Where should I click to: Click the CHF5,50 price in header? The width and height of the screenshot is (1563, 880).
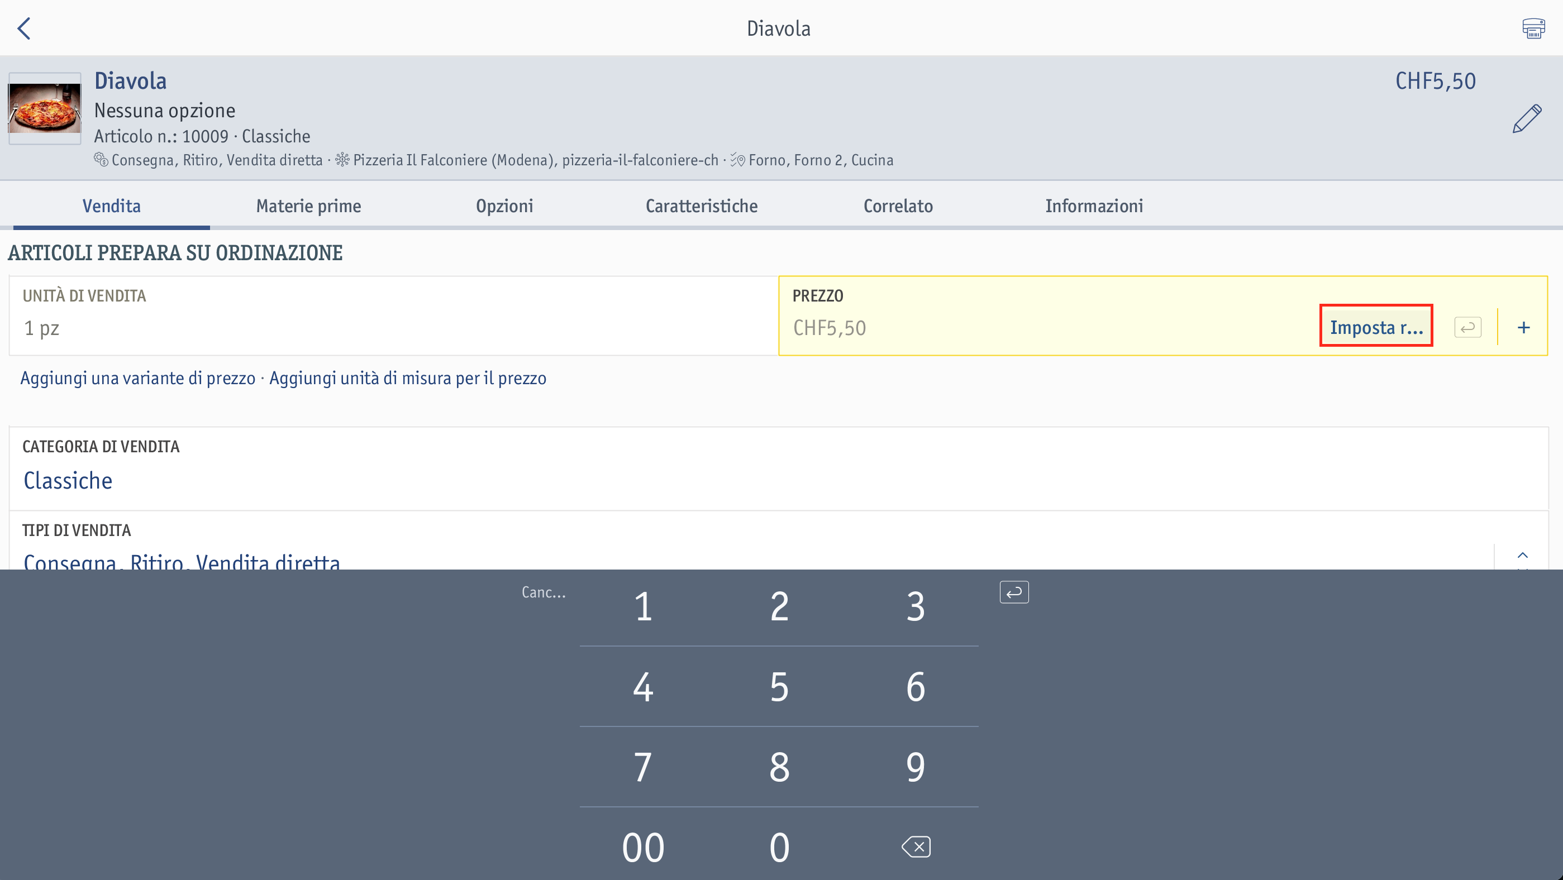[1435, 82]
